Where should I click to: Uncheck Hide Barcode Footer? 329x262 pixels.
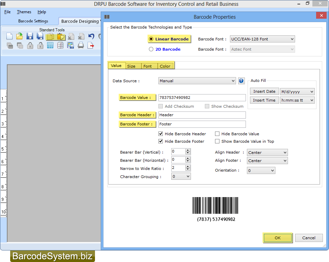click(160, 141)
